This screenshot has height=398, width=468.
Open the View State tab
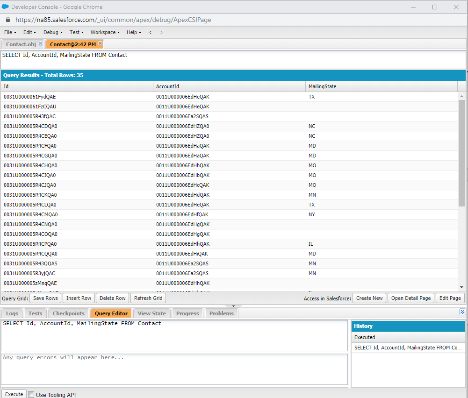pyautogui.click(x=151, y=313)
